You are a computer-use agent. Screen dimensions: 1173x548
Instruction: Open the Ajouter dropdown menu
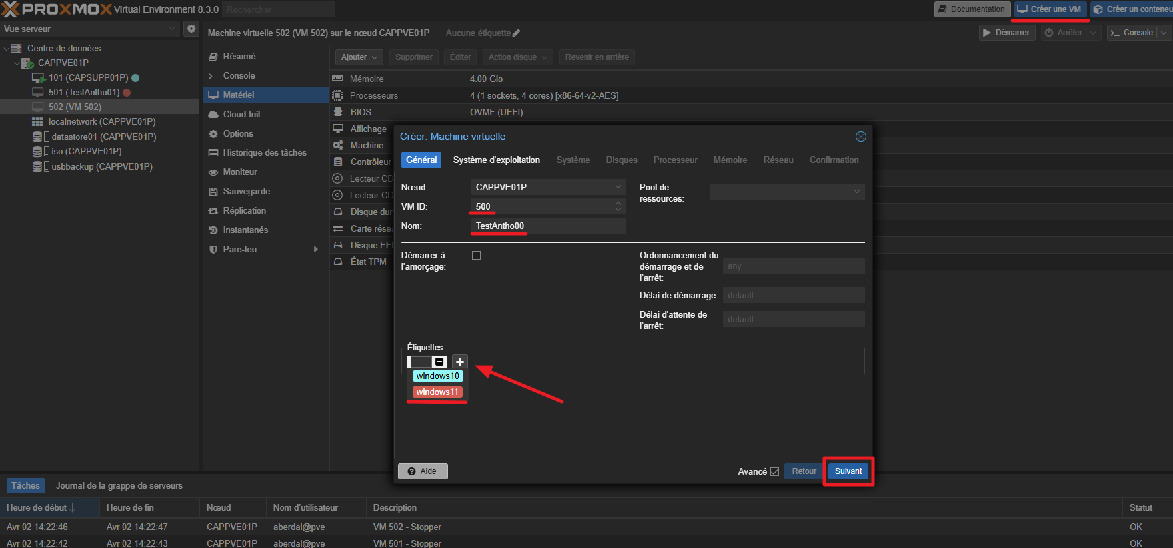click(359, 57)
